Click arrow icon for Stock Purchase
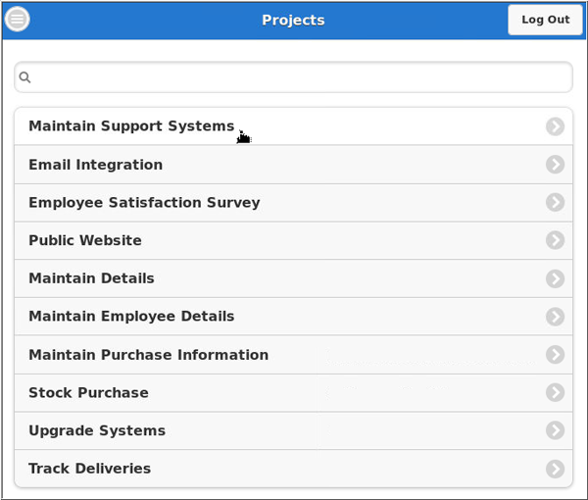The width and height of the screenshot is (588, 500). (x=555, y=393)
